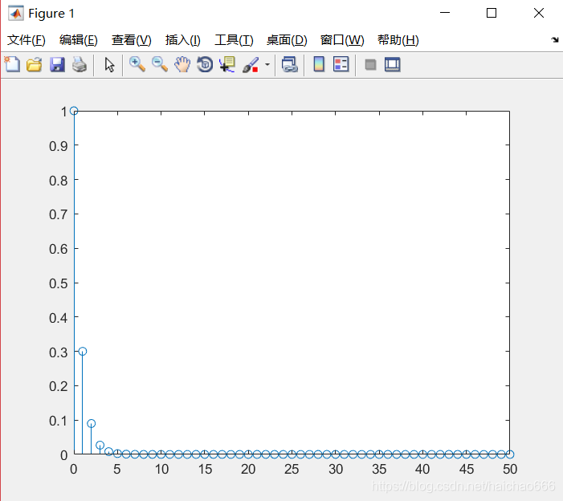Dock the figure using the corner arrow
The height and width of the screenshot is (501, 563).
coord(555,39)
